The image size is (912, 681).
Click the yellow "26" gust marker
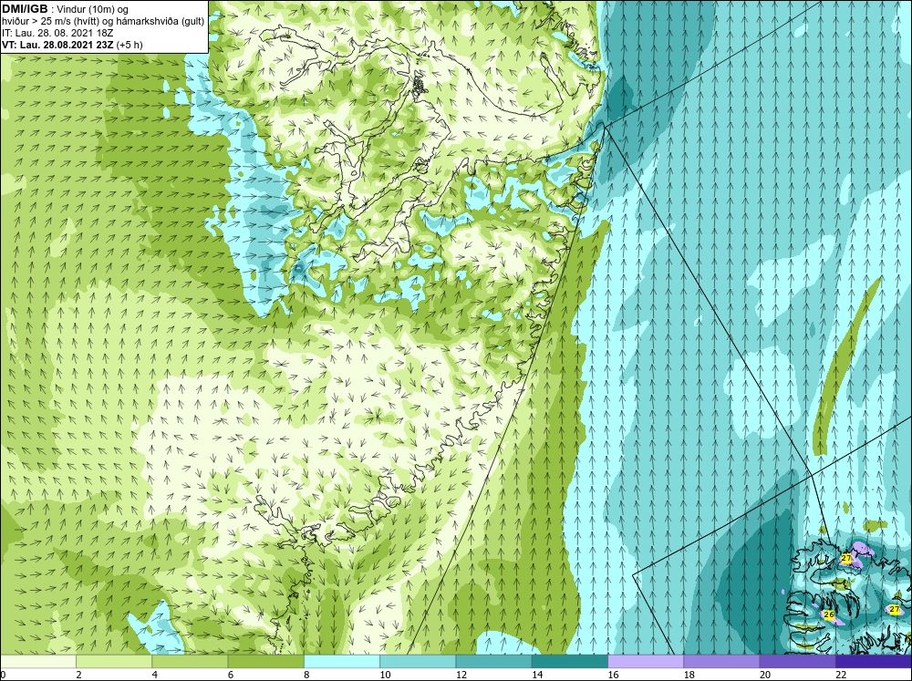coord(829,614)
